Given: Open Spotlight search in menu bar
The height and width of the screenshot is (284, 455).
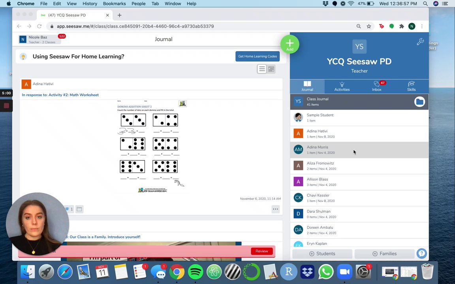Looking at the screenshot, I should pyautogui.click(x=425, y=4).
